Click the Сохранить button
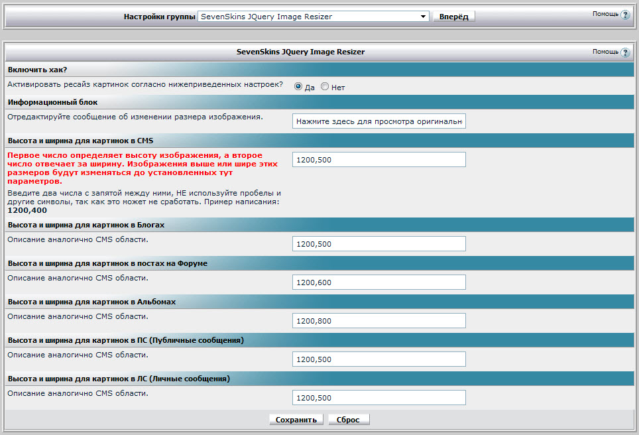 [296, 420]
